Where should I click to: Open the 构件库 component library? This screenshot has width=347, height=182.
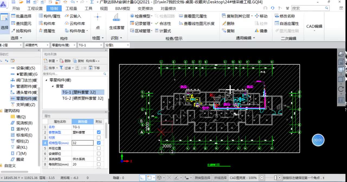47,23
